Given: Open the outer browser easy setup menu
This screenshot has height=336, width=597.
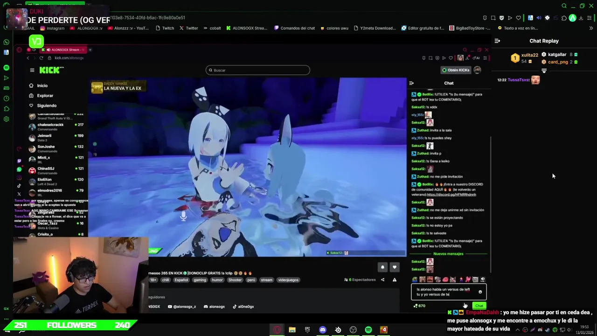Looking at the screenshot, I should click(x=590, y=18).
